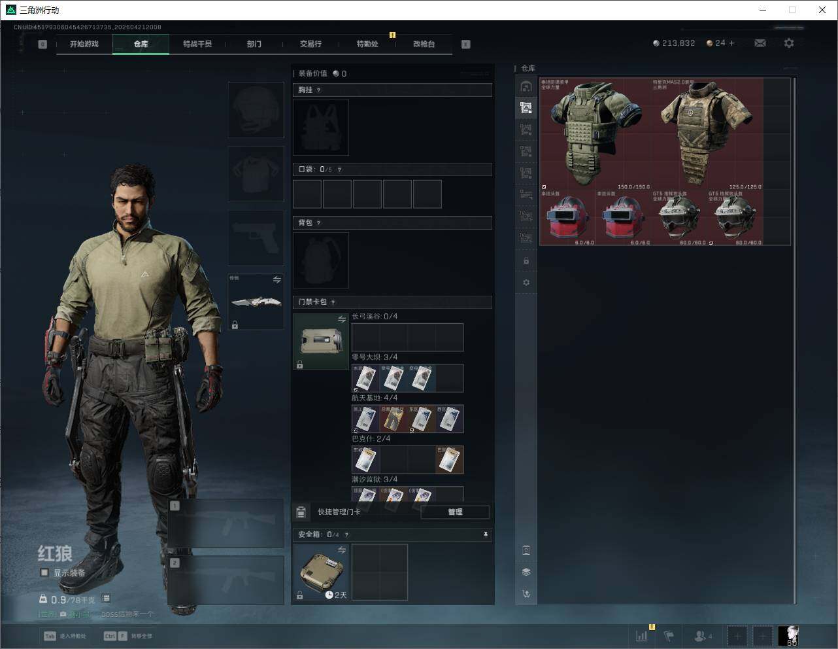Switch to the 仓库 tab
Viewport: 838px width, 649px height.
click(x=141, y=44)
